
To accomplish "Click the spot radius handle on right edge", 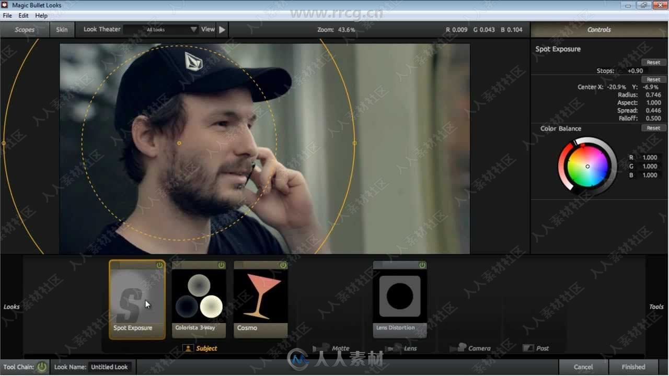I will click(355, 143).
